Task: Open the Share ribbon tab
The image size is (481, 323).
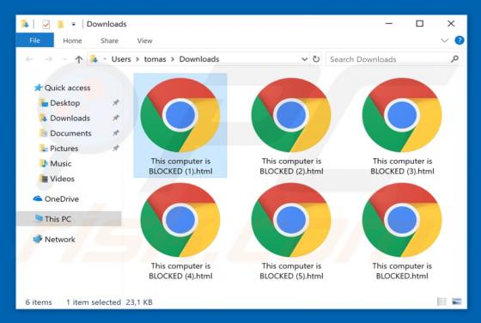Action: click(109, 40)
